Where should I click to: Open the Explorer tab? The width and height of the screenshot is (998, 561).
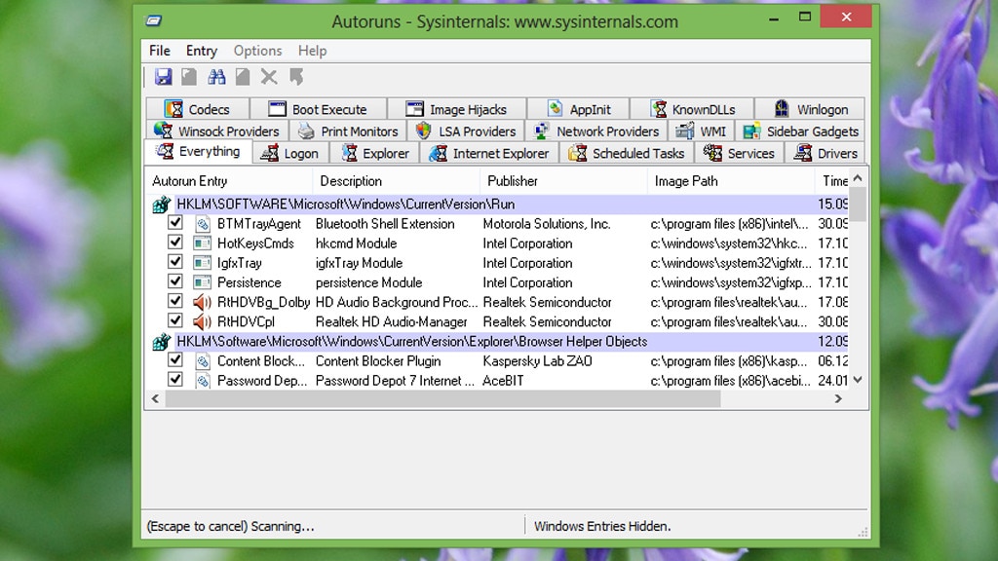(374, 153)
